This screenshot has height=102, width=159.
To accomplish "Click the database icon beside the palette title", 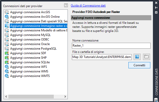I will 156,99.
